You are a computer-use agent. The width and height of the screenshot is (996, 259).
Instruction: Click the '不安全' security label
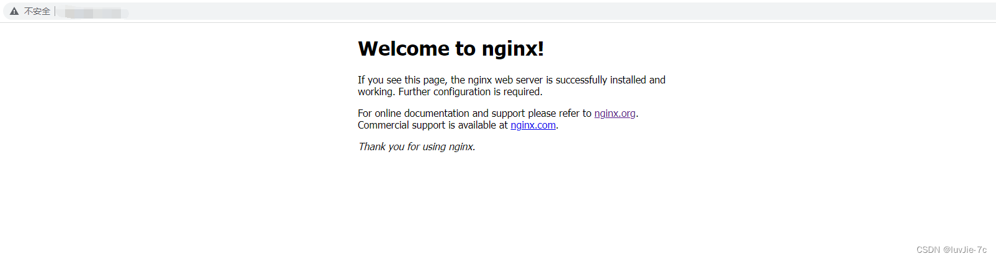click(x=37, y=11)
